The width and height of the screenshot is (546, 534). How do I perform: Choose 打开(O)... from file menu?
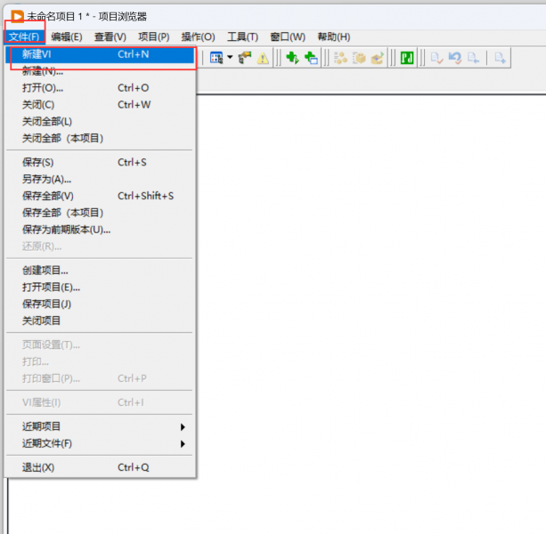coord(100,88)
